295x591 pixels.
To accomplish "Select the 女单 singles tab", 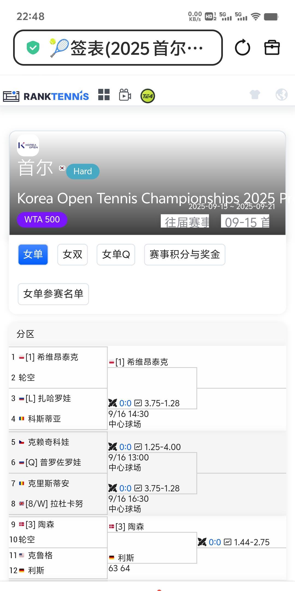I will tap(33, 254).
